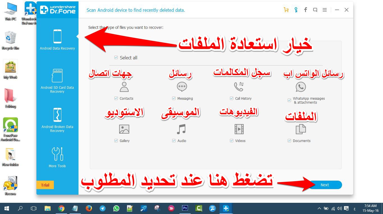This screenshot has width=383, height=214.
Task: Select the Recycle Bin desktop icon
Action: tap(10, 40)
